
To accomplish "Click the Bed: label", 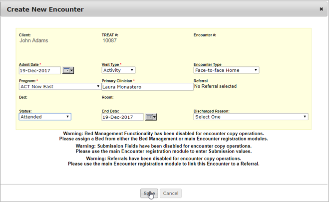I will coord(23,97).
